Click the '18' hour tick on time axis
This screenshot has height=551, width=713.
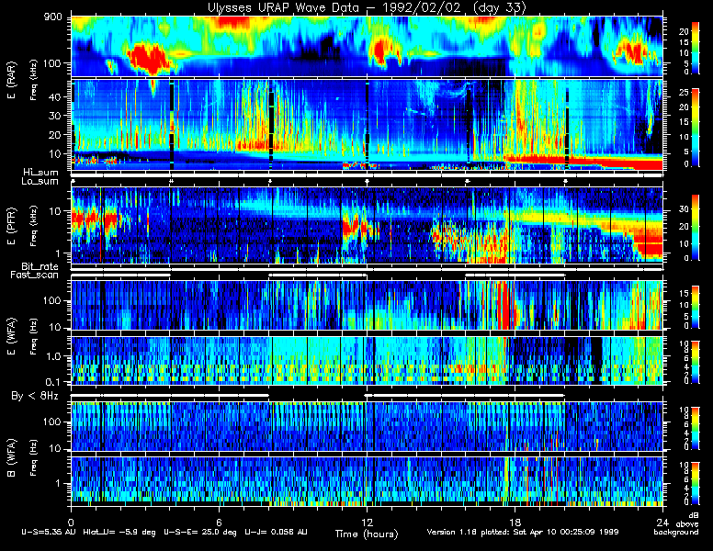coord(515,522)
